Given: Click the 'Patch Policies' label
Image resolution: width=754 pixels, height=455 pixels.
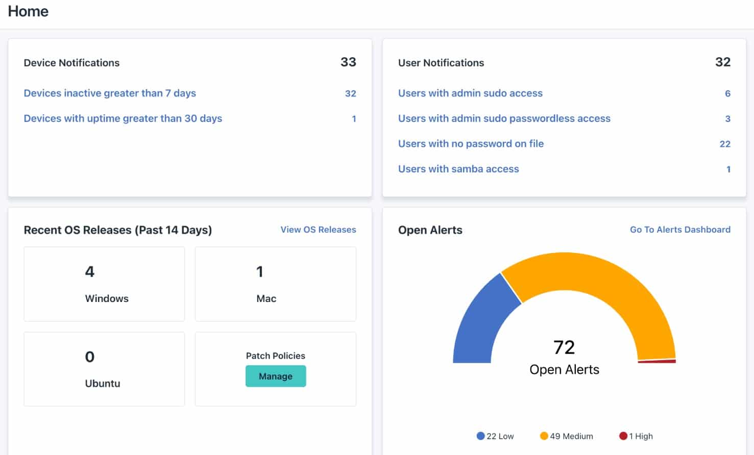Looking at the screenshot, I should pyautogui.click(x=276, y=356).
